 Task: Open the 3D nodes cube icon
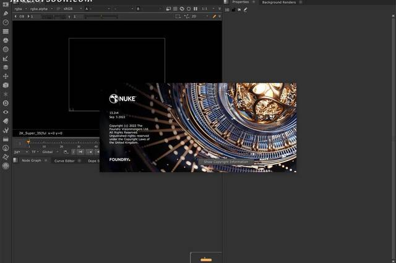[6, 85]
